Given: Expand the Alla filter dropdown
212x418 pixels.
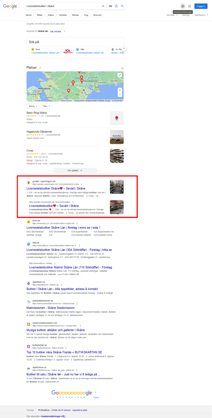Looking at the screenshot, I should point(172,15).
